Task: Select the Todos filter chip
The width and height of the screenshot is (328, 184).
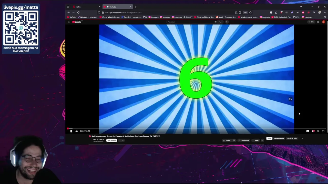Action: click(269, 138)
